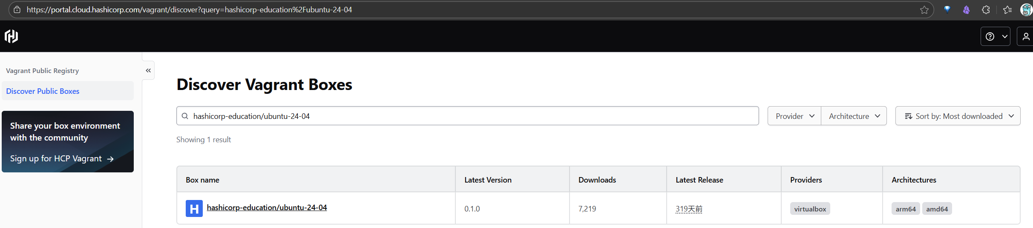Expand the Architecture filter dropdown
The height and width of the screenshot is (228, 1033).
[x=854, y=116]
